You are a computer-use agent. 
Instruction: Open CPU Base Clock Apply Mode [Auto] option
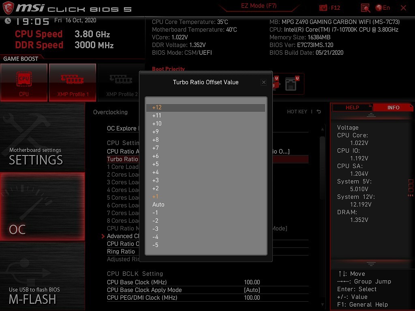coord(252,290)
